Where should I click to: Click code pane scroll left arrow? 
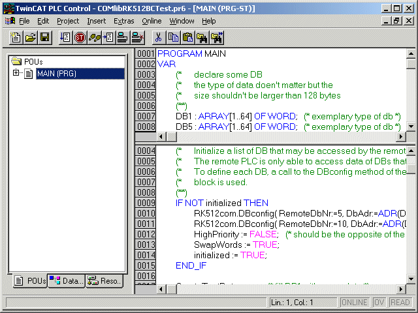click(161, 289)
